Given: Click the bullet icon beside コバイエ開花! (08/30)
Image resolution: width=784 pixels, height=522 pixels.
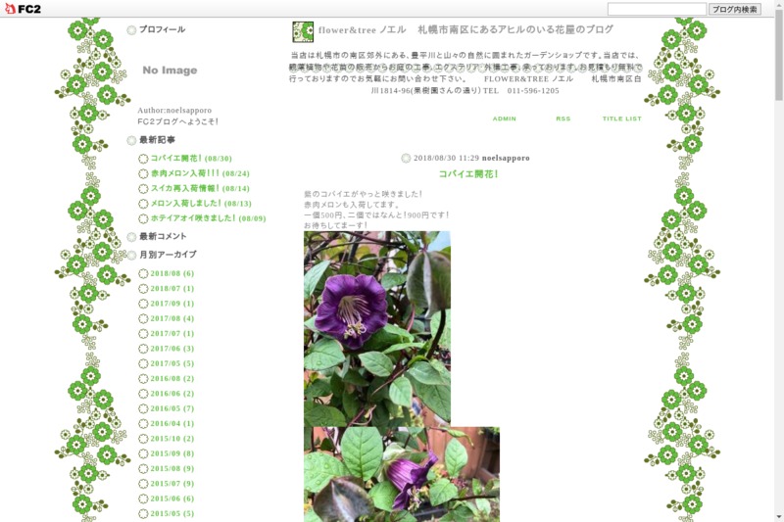Looking at the screenshot, I should (x=143, y=159).
